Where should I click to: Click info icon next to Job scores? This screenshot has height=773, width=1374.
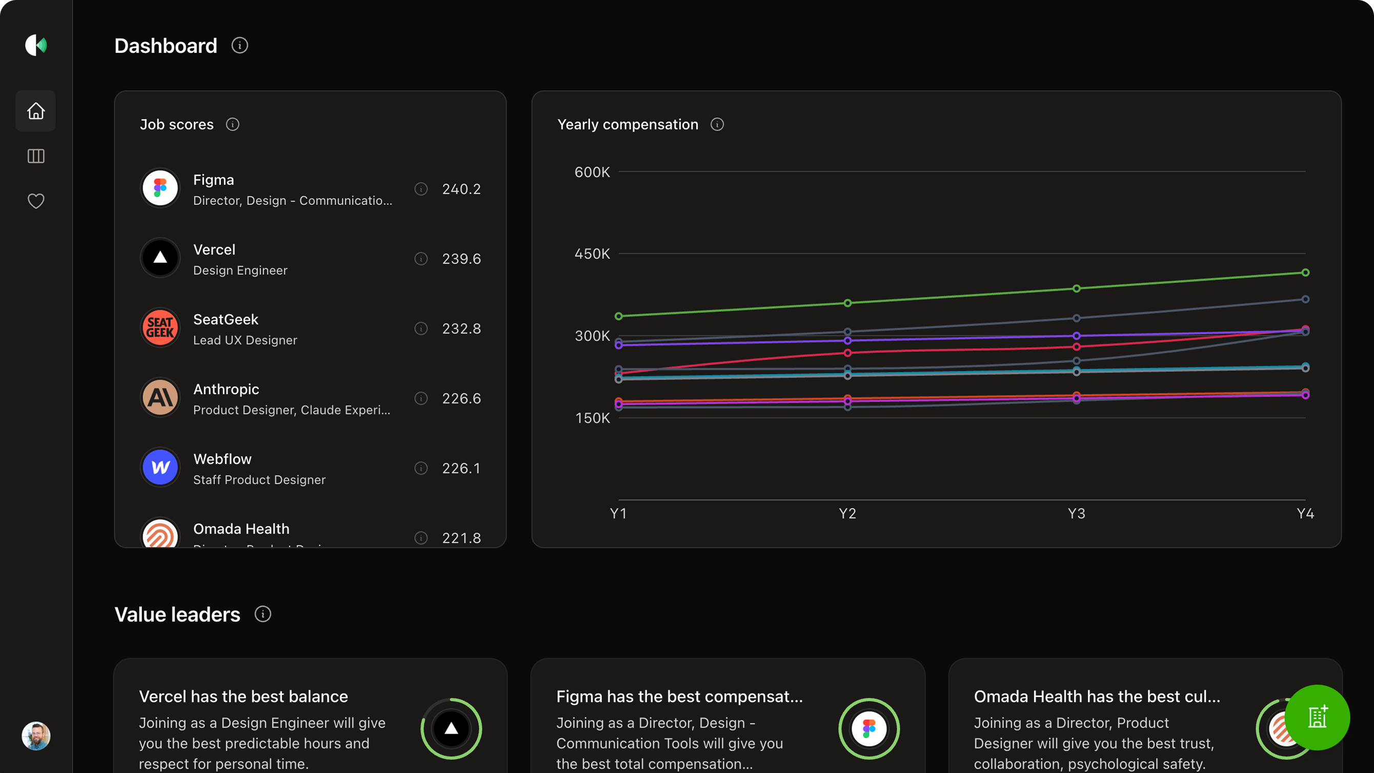pos(233,124)
